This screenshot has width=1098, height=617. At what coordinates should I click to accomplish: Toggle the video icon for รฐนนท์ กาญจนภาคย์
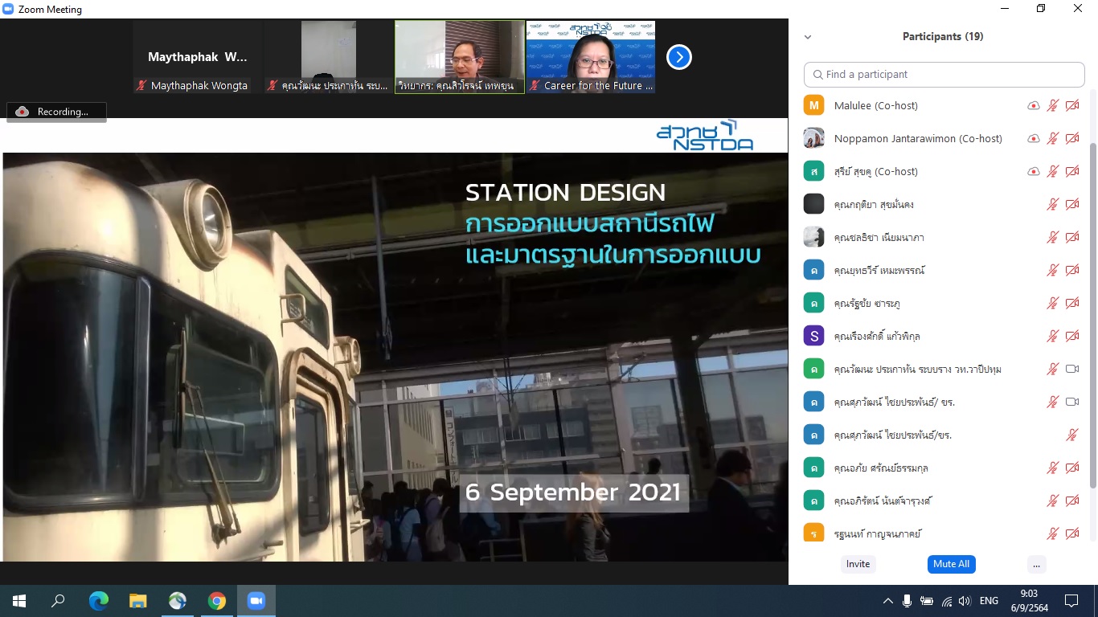point(1072,533)
